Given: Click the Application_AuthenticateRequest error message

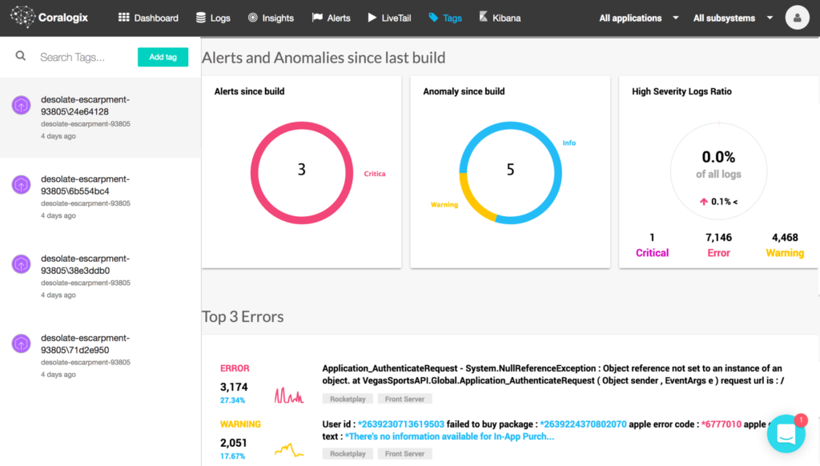Looking at the screenshot, I should click(x=553, y=375).
